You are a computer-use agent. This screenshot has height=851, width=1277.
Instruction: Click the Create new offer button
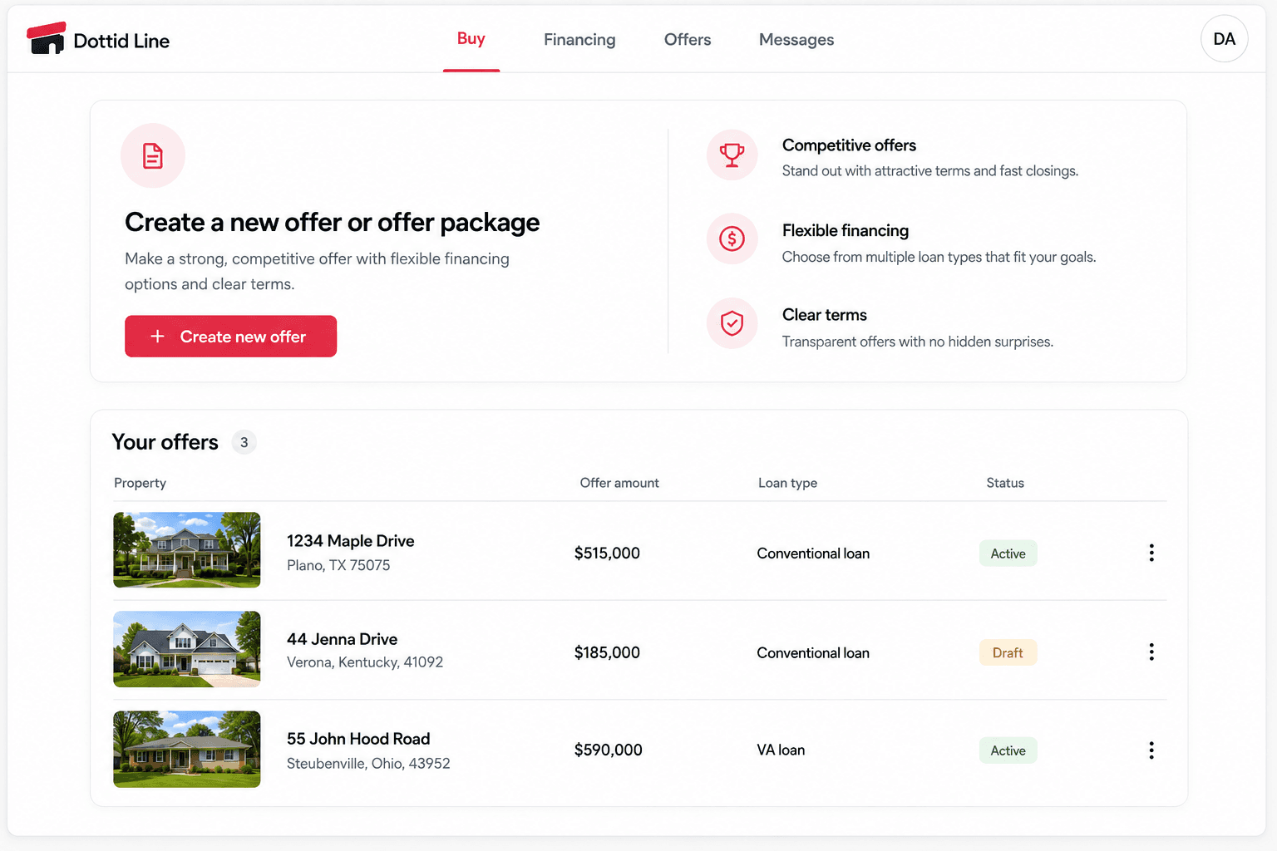230,337
